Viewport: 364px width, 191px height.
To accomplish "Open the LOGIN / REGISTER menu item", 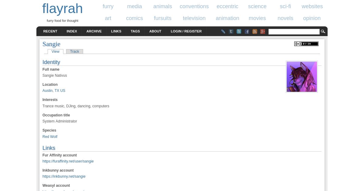I will 186,31.
